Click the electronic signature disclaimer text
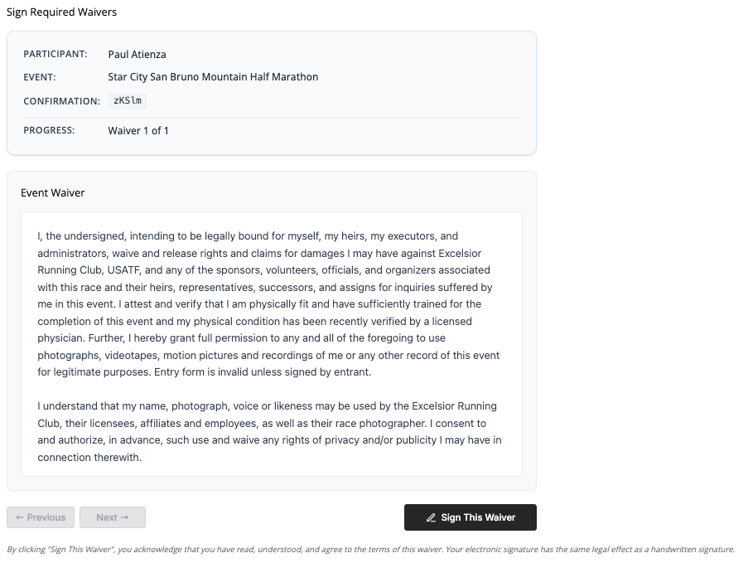748x563 pixels. click(x=370, y=549)
